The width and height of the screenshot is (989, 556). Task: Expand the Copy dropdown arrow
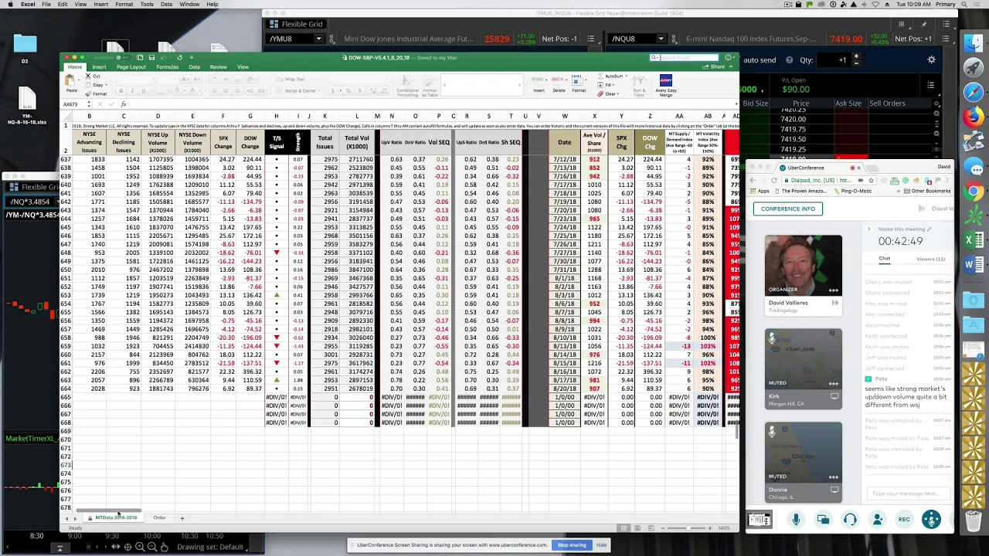pyautogui.click(x=107, y=85)
